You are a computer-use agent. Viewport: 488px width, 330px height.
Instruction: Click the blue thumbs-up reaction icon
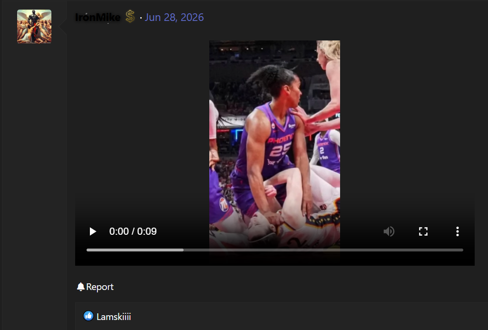pos(88,316)
